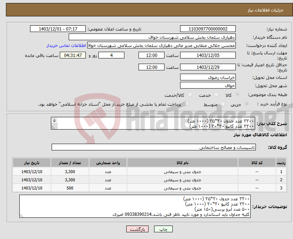Image resolution: width=293 pixels, height=239 pixels.
Task: Click product name in row 2
Action: click(182, 180)
